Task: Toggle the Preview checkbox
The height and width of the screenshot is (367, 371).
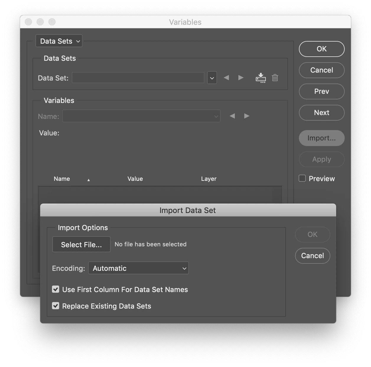Action: tap(302, 178)
